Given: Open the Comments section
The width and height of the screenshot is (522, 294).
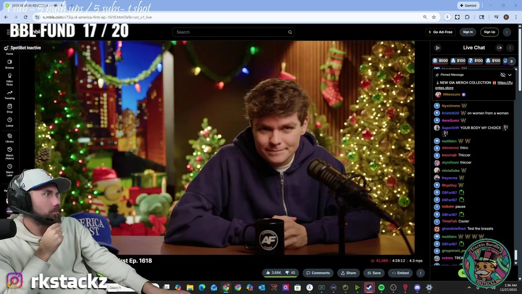Looking at the screenshot, I should pyautogui.click(x=318, y=273).
